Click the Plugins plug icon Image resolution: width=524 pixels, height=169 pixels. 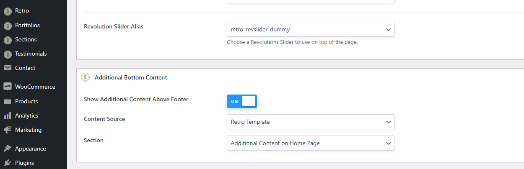coord(8,163)
